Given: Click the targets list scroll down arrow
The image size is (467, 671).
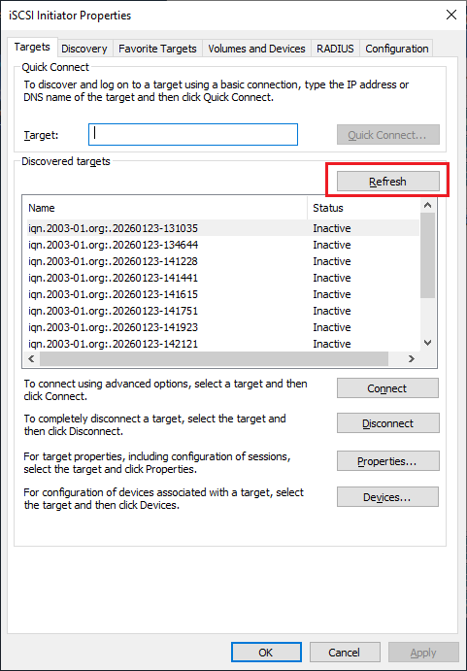Looking at the screenshot, I should (x=427, y=343).
